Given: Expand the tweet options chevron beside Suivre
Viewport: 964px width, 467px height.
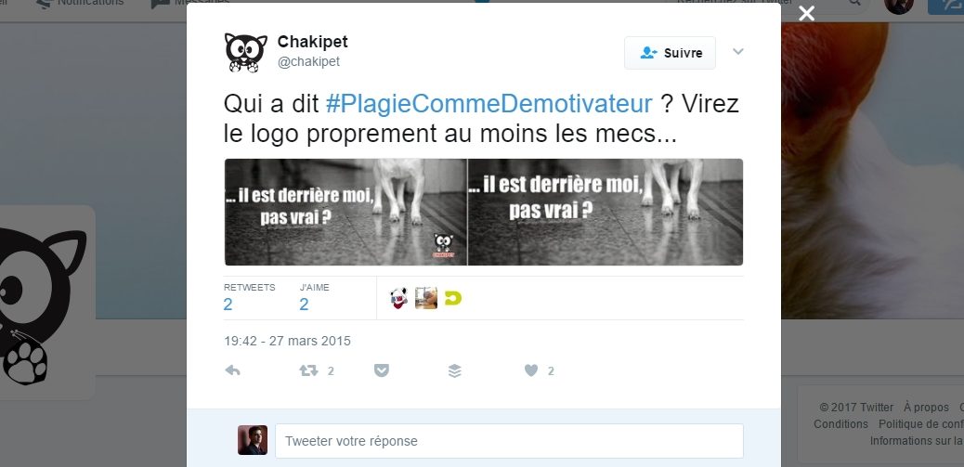Looking at the screenshot, I should tap(738, 52).
